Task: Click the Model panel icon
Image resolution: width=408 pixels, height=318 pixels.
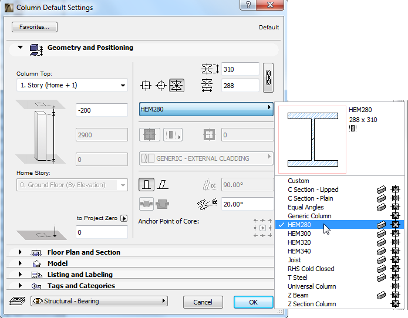Action: point(36,263)
